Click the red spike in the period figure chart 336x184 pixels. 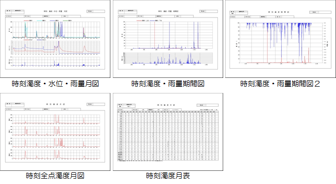pyautogui.click(x=154, y=35)
